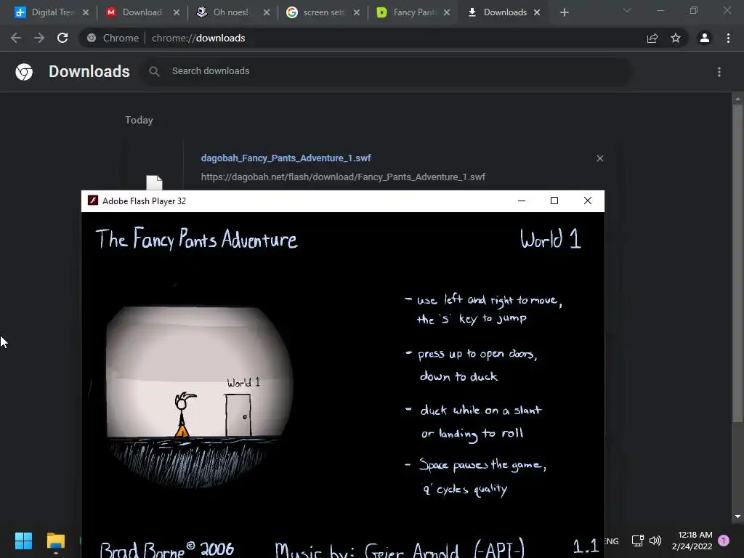Click the scrollbar down arrow
744x558 pixels.
pos(737,517)
